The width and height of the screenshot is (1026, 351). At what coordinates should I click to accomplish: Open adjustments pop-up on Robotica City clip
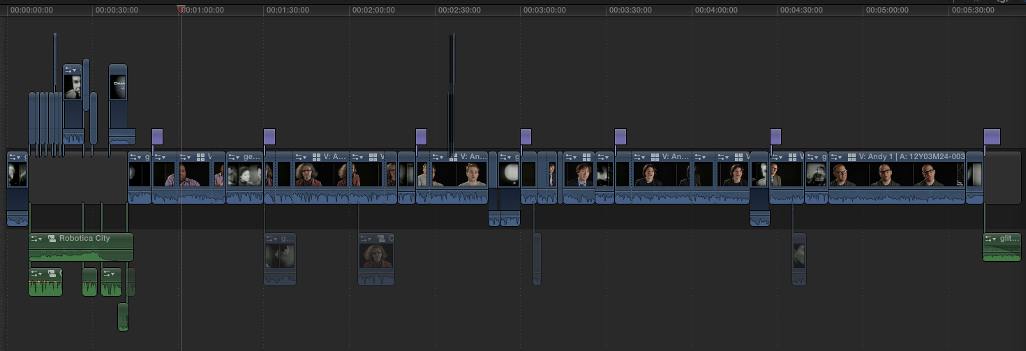pyautogui.click(x=37, y=239)
